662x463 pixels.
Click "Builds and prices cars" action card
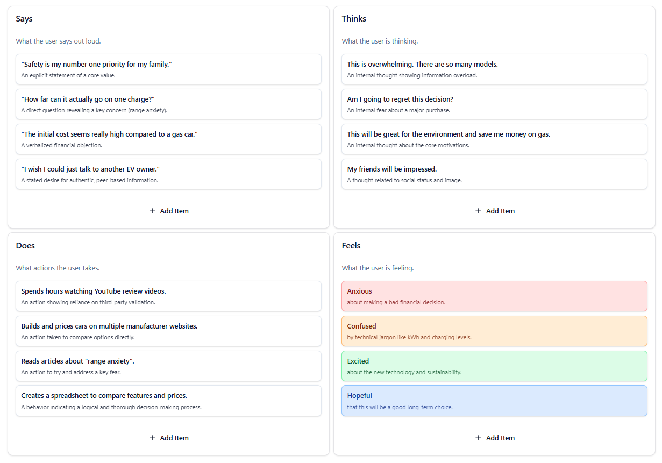(x=168, y=331)
